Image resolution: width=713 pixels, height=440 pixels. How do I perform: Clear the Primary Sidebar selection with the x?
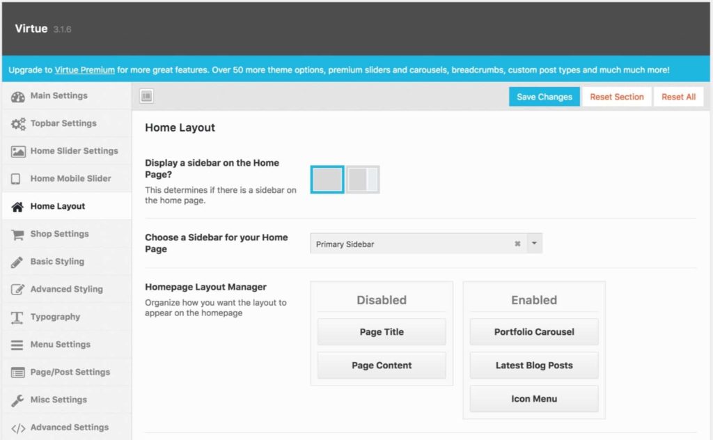coord(517,244)
